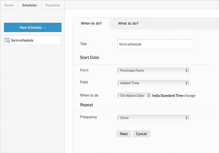The image size is (219, 153).
Task: Click the Cancel button
Action: pos(141,134)
